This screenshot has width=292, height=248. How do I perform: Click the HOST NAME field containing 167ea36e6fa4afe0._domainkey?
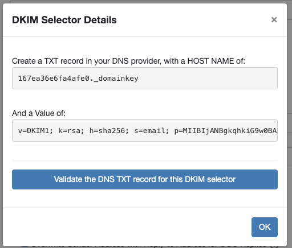tap(145, 78)
